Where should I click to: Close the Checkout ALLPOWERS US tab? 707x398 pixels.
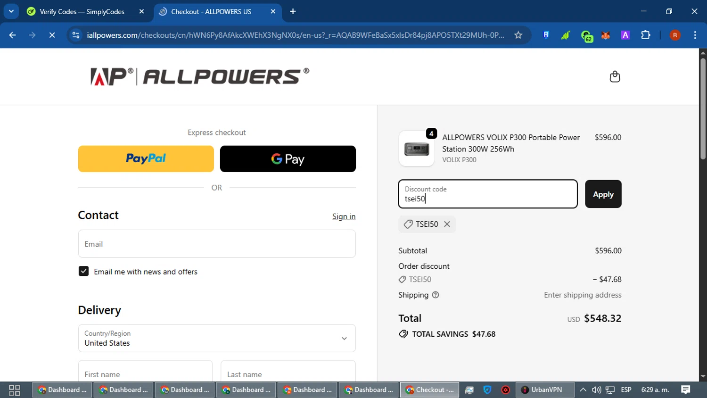(273, 11)
